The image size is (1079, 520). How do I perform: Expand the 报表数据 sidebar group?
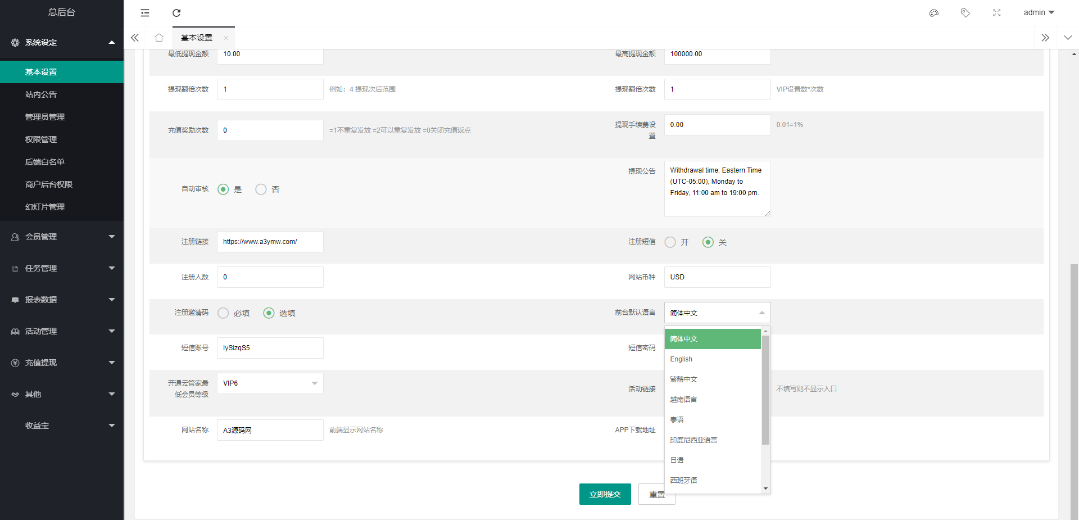62,300
